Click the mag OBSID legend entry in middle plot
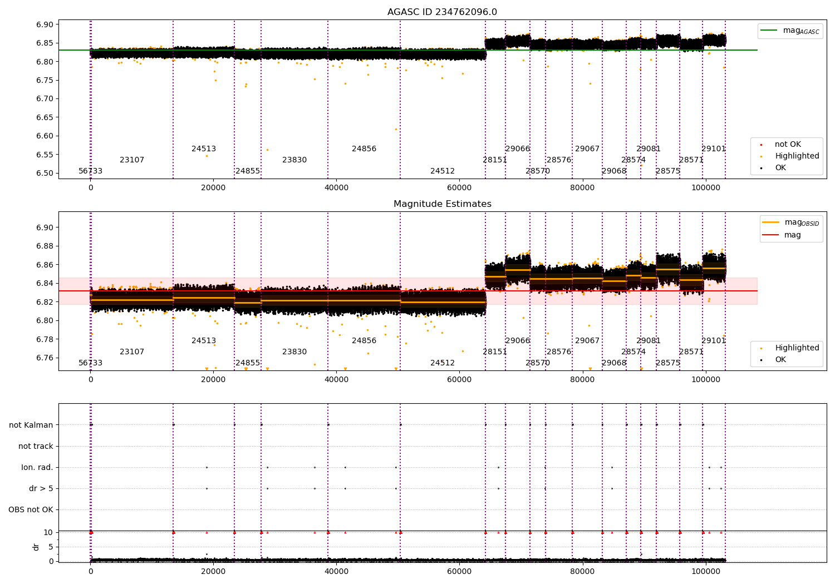This screenshot has height=584, width=835. coord(791,222)
